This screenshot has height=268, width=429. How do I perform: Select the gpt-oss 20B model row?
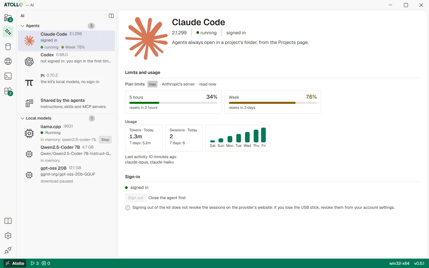(66, 174)
